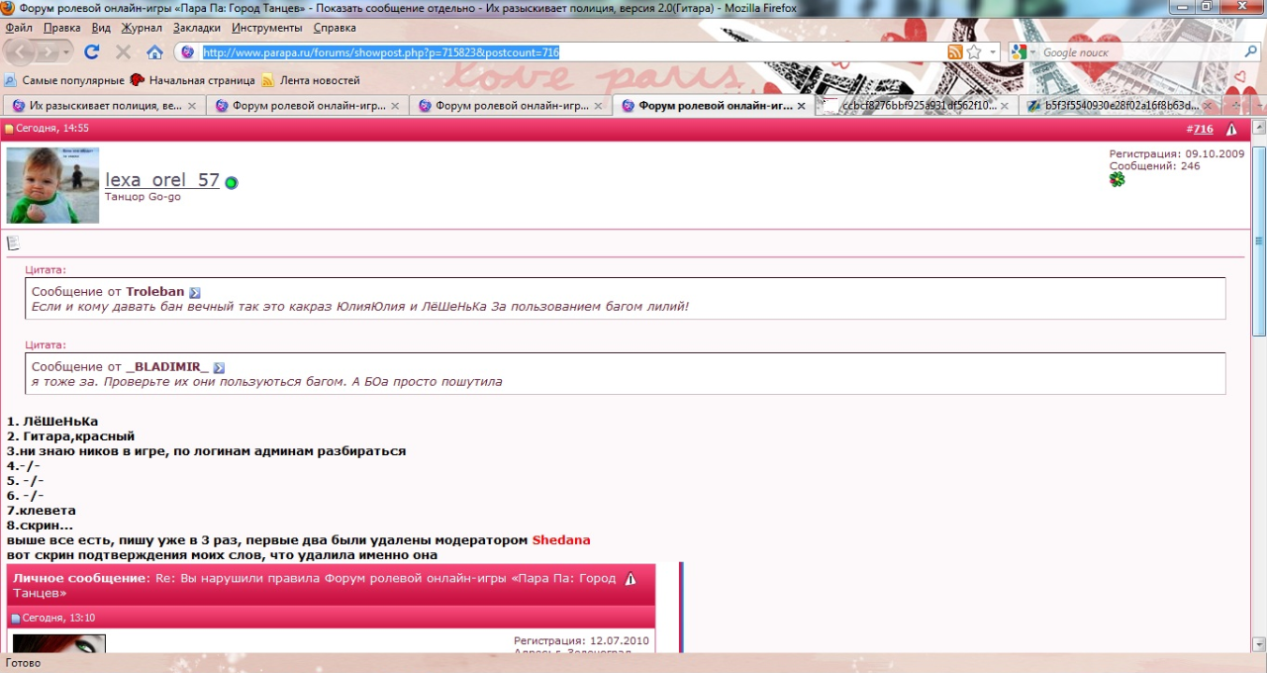Click the 'Танцор Go-go' user title
The width and height of the screenshot is (1267, 673).
pyautogui.click(x=143, y=197)
